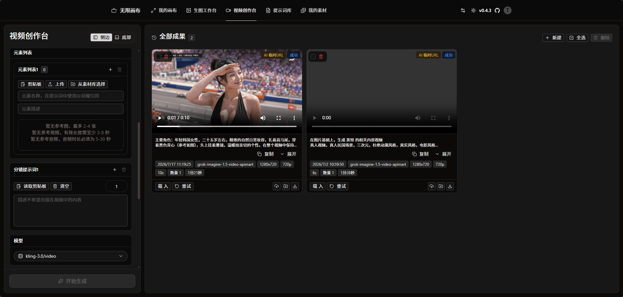The image size is (623, 297).
Task: Upload the second video result to the cloud
Action: tap(432, 186)
